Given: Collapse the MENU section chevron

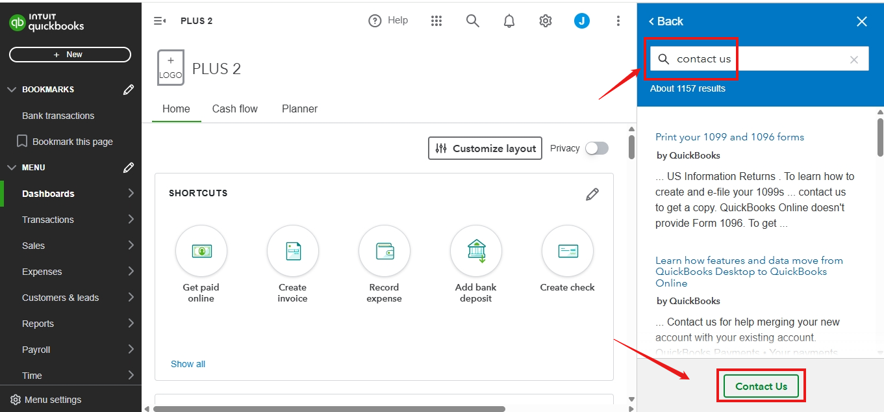Looking at the screenshot, I should (12, 168).
